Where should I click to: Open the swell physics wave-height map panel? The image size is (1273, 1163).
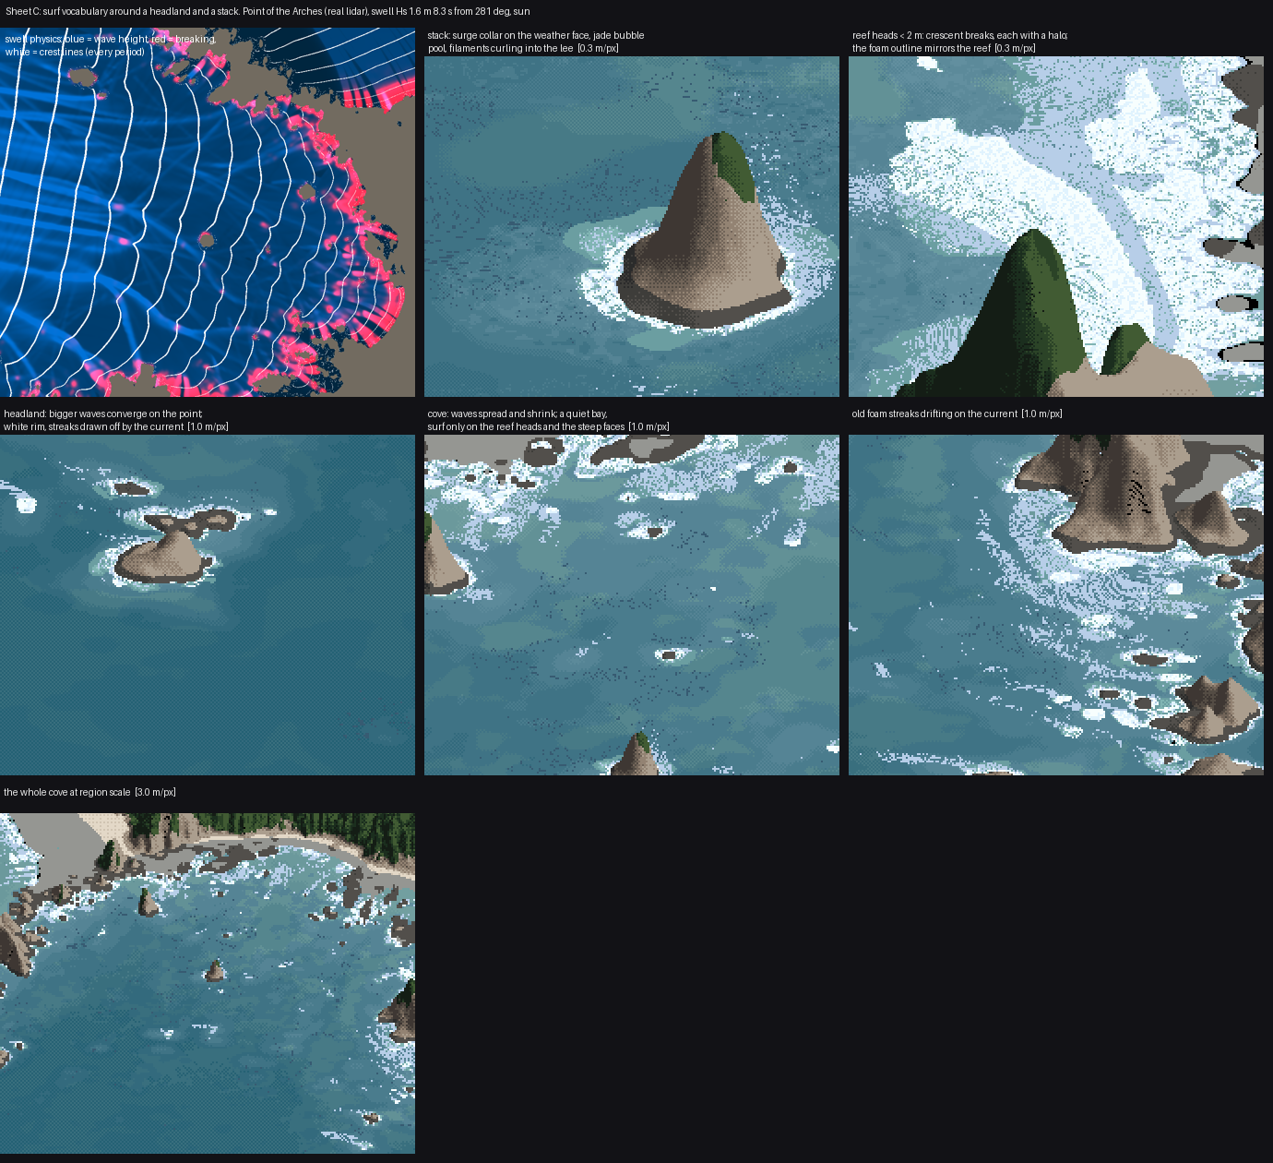[x=208, y=212]
